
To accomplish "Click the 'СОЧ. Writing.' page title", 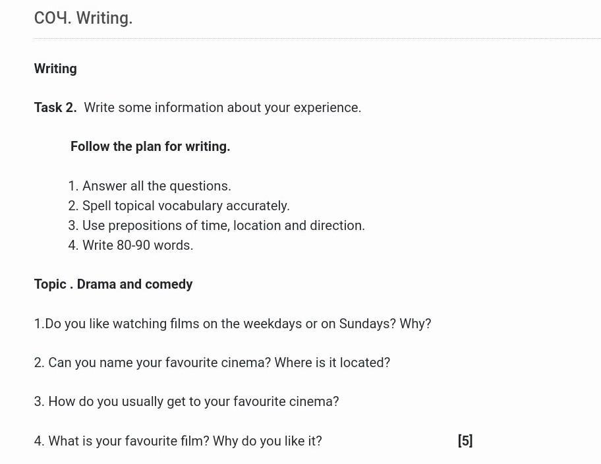I will pyautogui.click(x=83, y=18).
